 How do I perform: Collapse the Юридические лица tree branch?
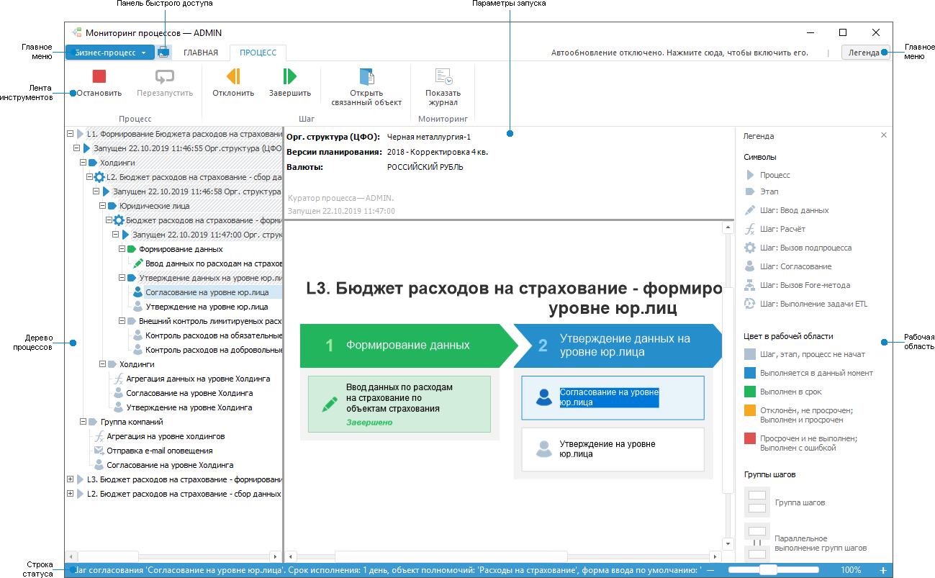tap(104, 205)
